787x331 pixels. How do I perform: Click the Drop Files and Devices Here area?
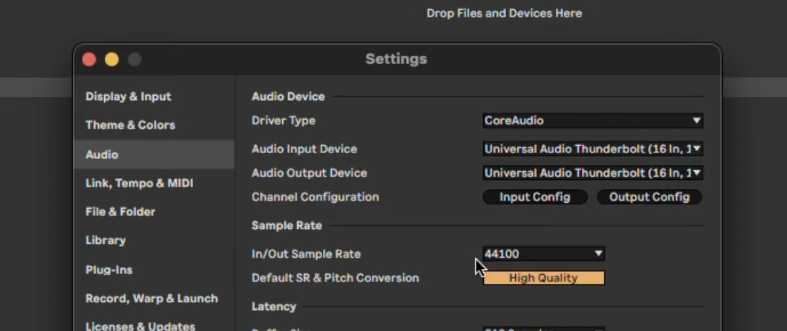pyautogui.click(x=504, y=13)
